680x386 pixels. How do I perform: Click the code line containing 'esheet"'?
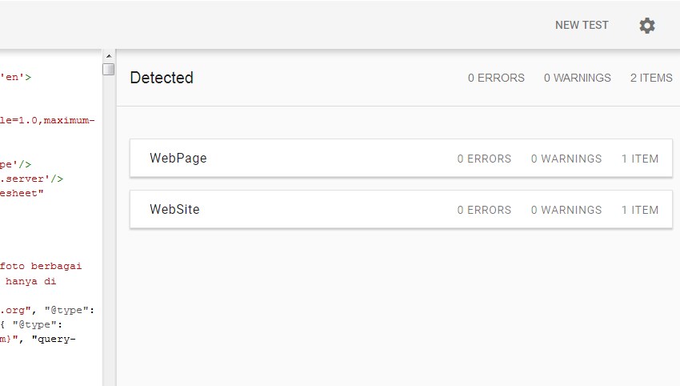point(22,193)
